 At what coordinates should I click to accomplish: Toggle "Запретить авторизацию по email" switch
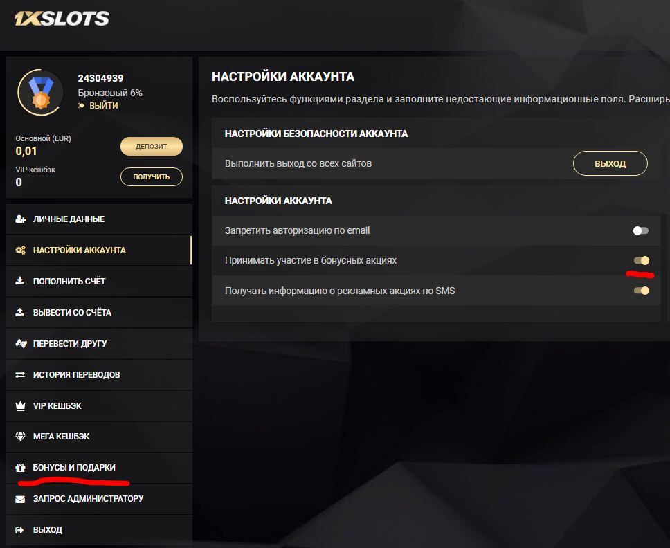click(x=641, y=231)
